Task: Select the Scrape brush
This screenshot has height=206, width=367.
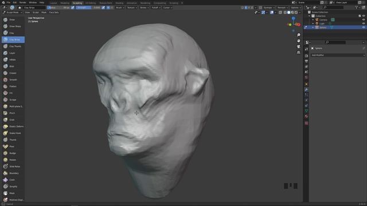Action: tap(13, 100)
